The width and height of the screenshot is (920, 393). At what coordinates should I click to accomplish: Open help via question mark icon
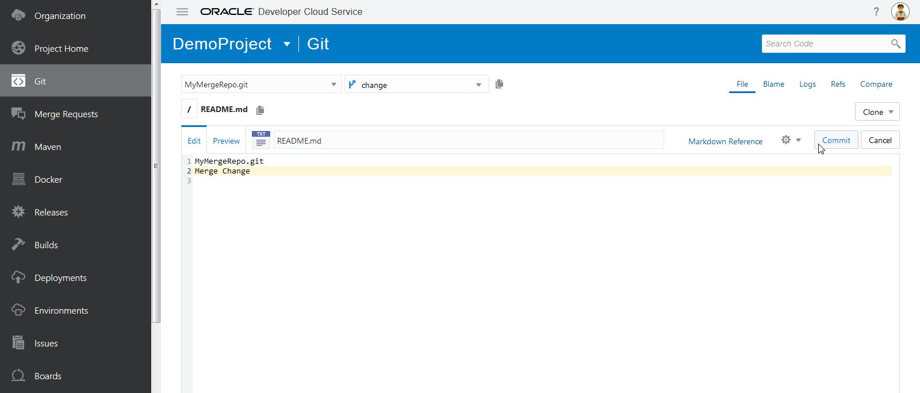pos(876,11)
